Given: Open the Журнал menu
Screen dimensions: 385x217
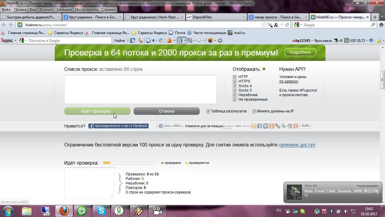Looking at the screenshot, I should click(46, 10).
